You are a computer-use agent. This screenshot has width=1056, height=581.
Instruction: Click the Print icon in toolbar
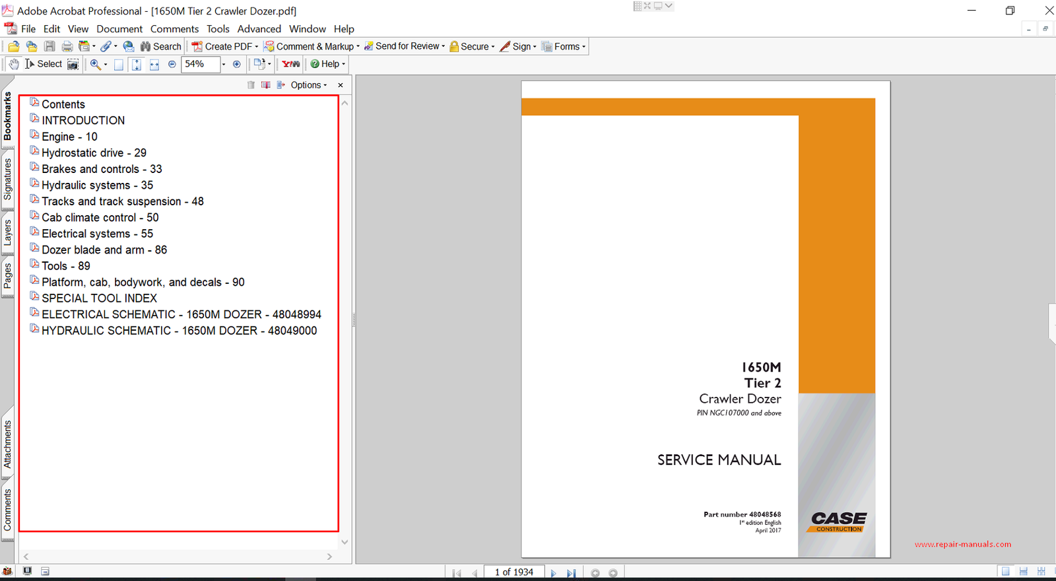tap(67, 46)
